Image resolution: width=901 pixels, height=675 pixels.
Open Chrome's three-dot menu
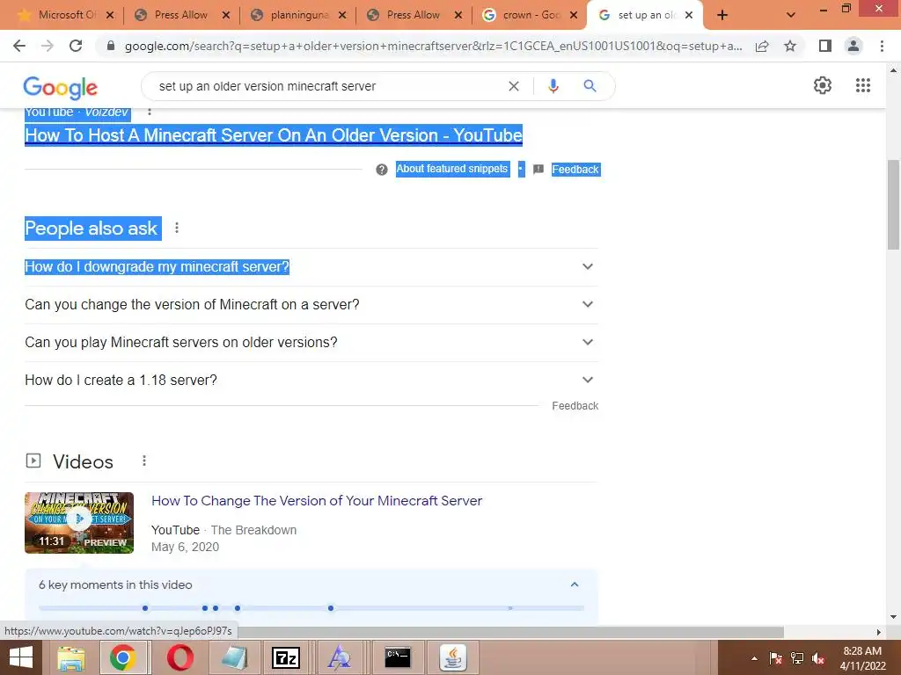click(x=882, y=46)
